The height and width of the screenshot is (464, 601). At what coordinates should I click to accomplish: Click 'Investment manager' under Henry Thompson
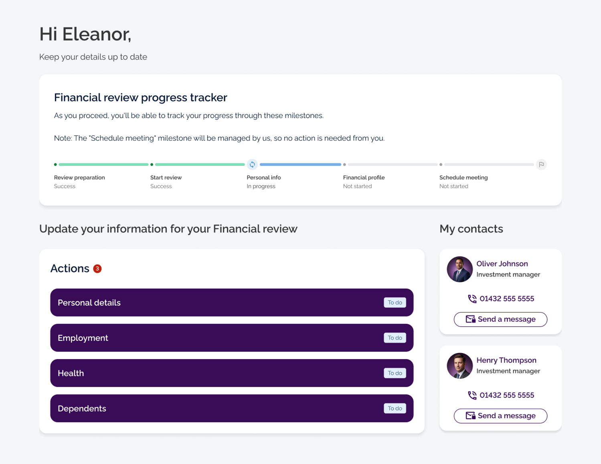pyautogui.click(x=508, y=371)
